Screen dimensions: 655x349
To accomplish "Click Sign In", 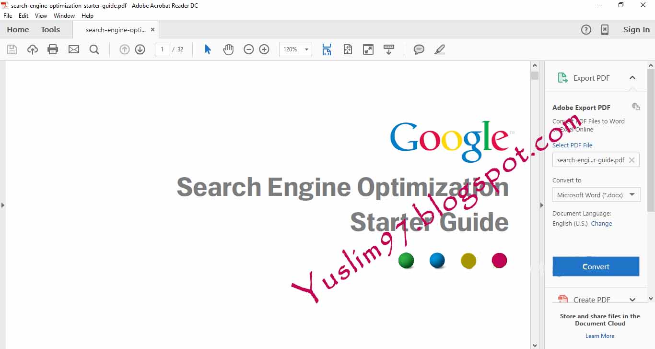I will coord(636,30).
